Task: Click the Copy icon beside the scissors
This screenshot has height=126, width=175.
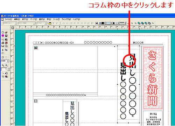Action: click(6, 50)
